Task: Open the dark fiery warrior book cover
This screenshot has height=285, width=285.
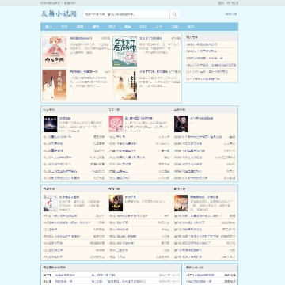Action: click(116, 203)
